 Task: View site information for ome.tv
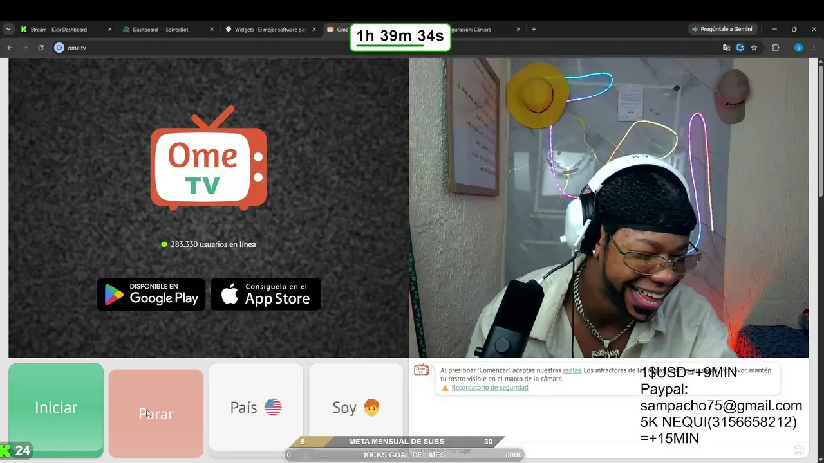(x=59, y=48)
